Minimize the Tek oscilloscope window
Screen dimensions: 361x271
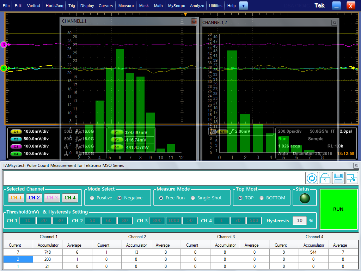[336, 6]
